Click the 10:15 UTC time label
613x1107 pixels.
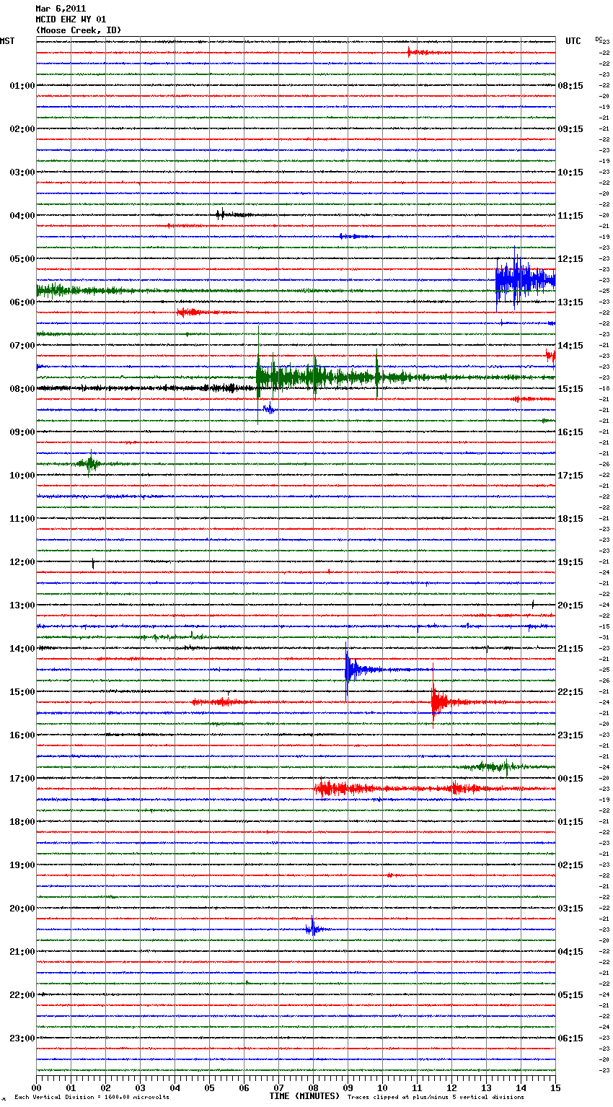(x=570, y=172)
